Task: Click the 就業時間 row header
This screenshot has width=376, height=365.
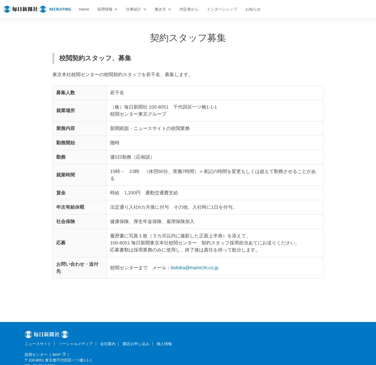Action: tap(79, 175)
